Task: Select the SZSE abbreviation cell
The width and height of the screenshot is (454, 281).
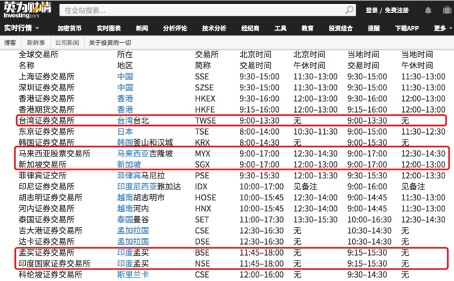Action: tap(204, 88)
